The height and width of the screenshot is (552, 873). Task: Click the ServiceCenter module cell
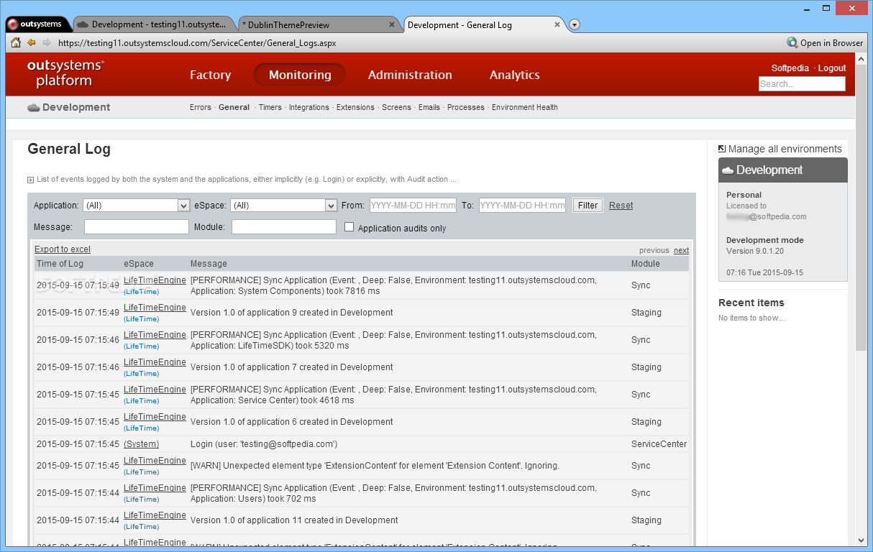[659, 444]
